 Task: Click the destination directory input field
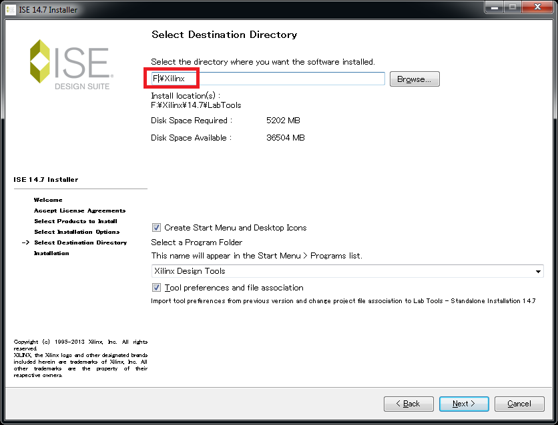click(268, 79)
